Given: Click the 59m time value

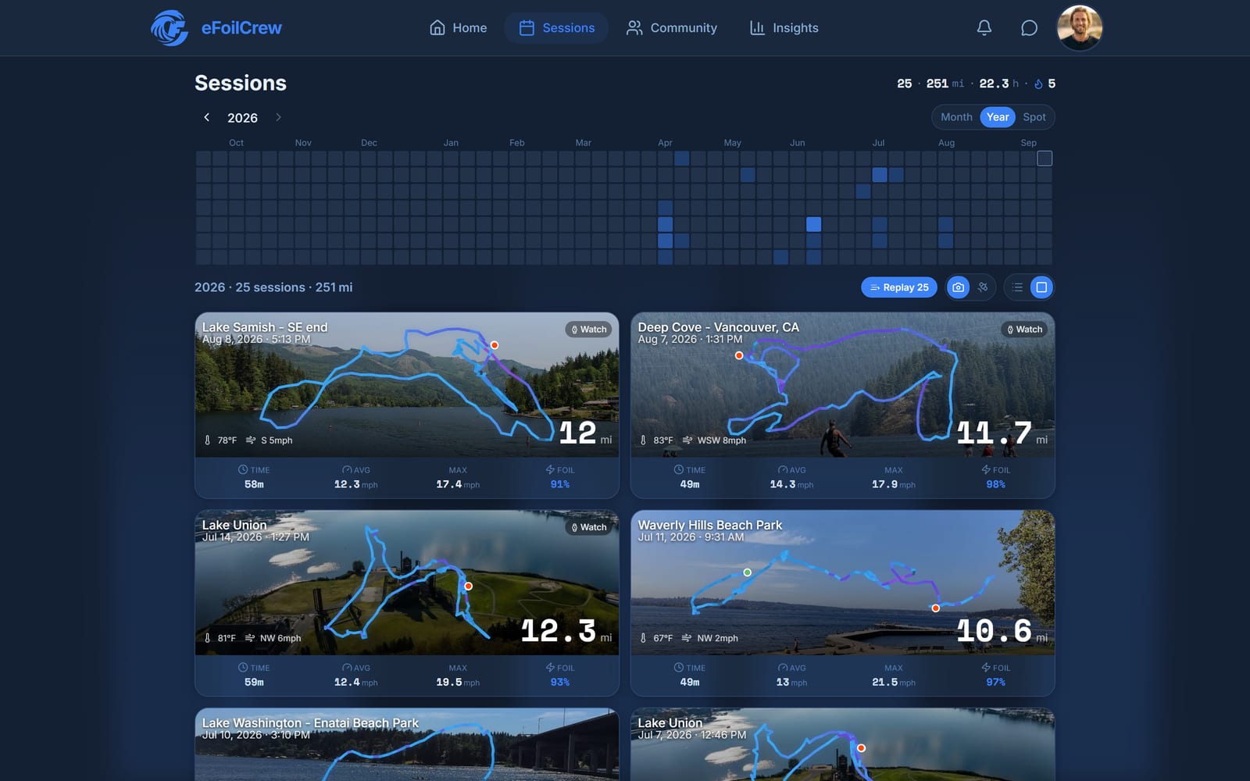Looking at the screenshot, I should coord(254,683).
